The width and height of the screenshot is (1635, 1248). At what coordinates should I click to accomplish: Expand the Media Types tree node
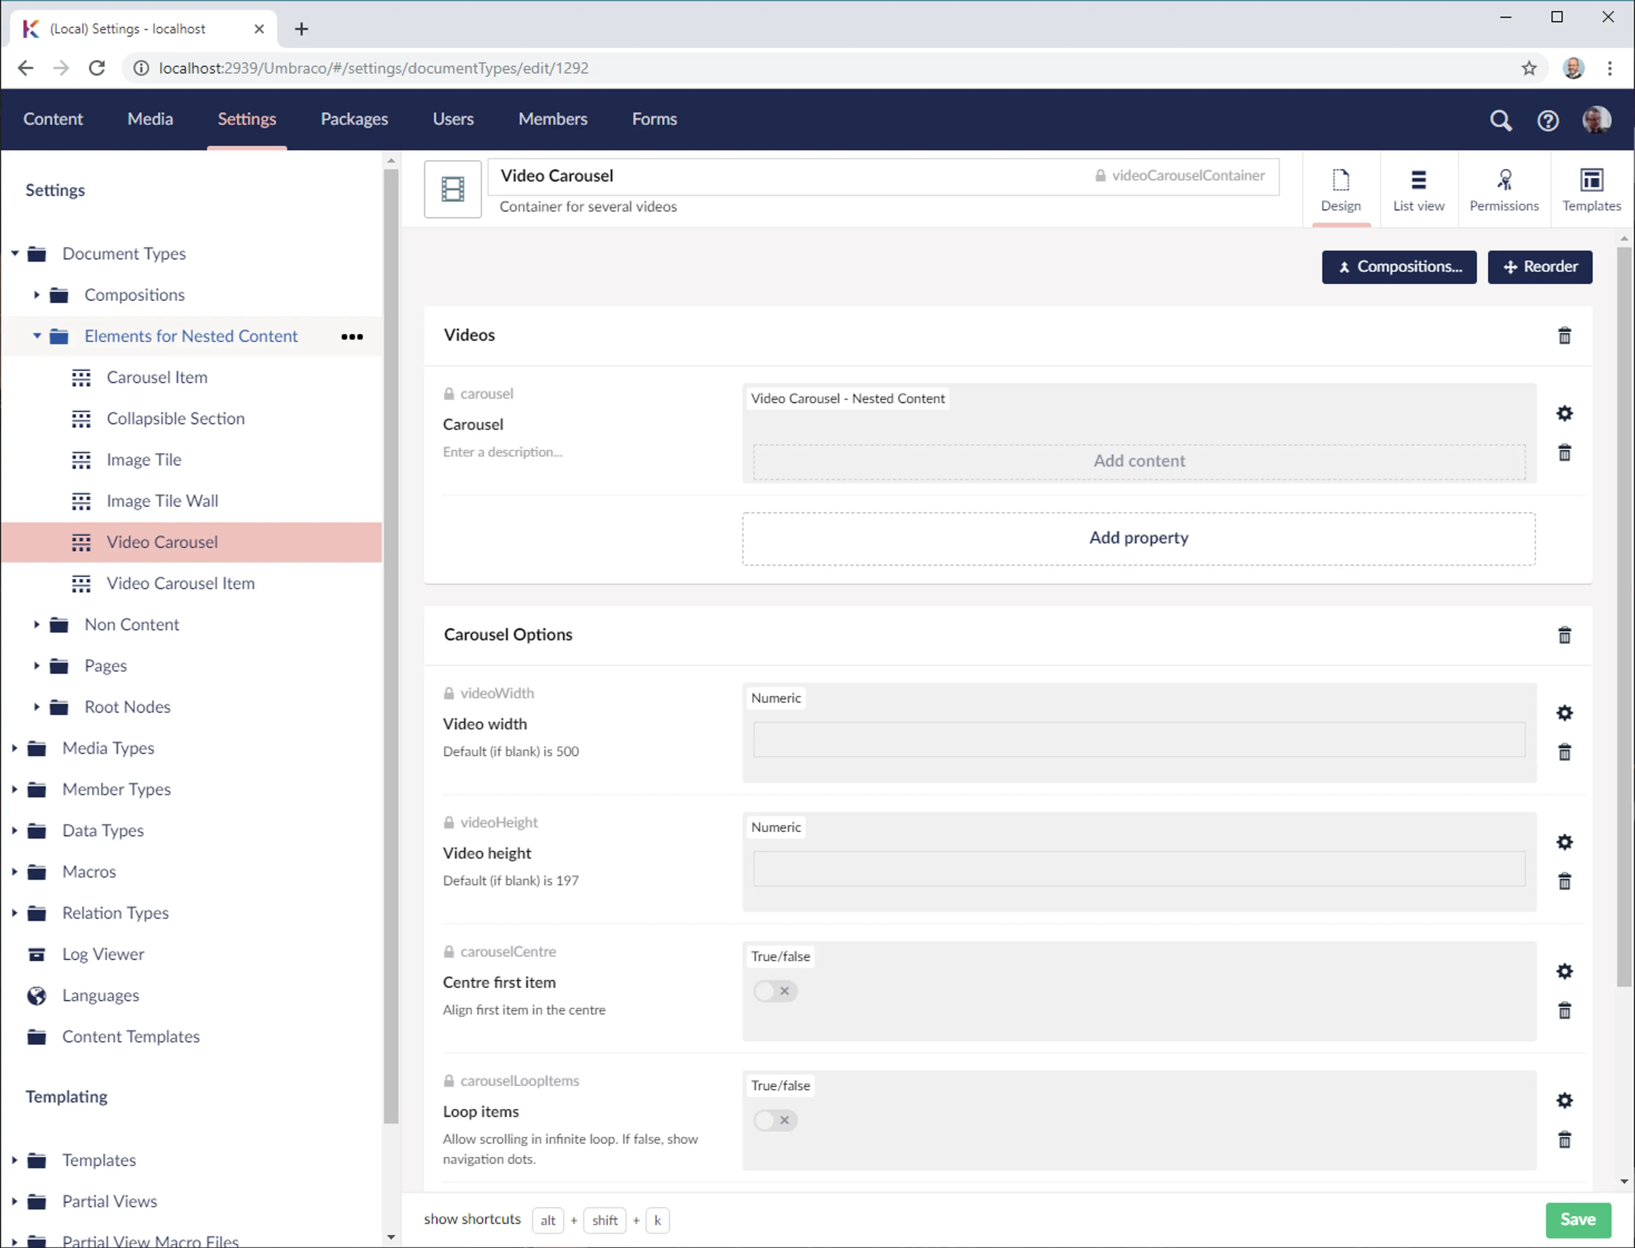coord(14,748)
